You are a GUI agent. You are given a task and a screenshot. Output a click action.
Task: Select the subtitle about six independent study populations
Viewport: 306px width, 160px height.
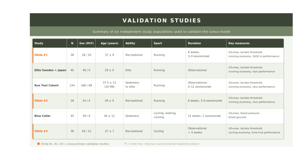[x=161, y=31]
